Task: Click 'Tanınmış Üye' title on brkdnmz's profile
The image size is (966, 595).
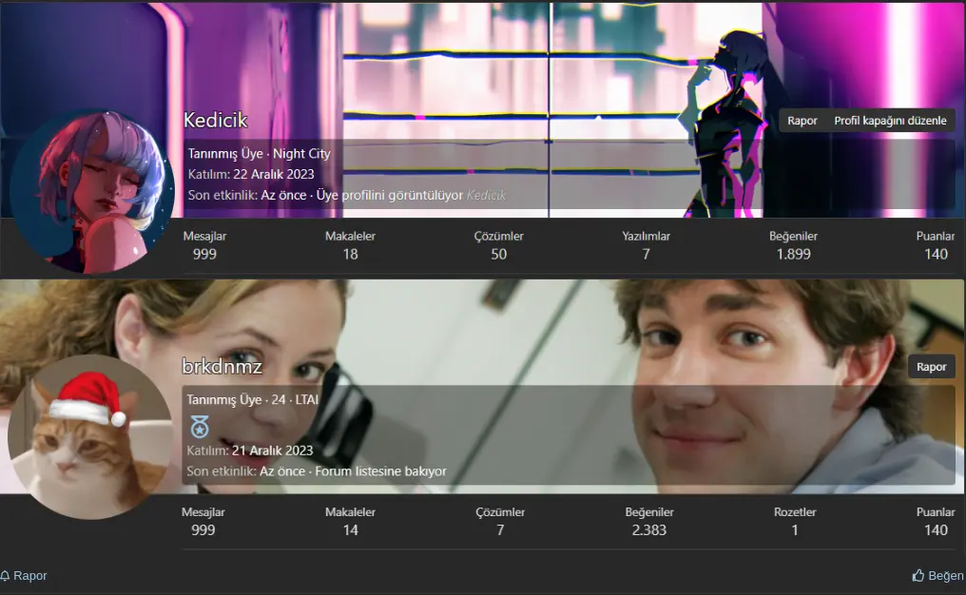Action: 224,400
